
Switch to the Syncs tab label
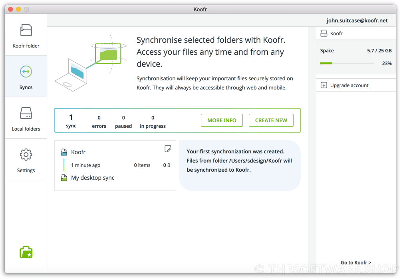coord(26,87)
